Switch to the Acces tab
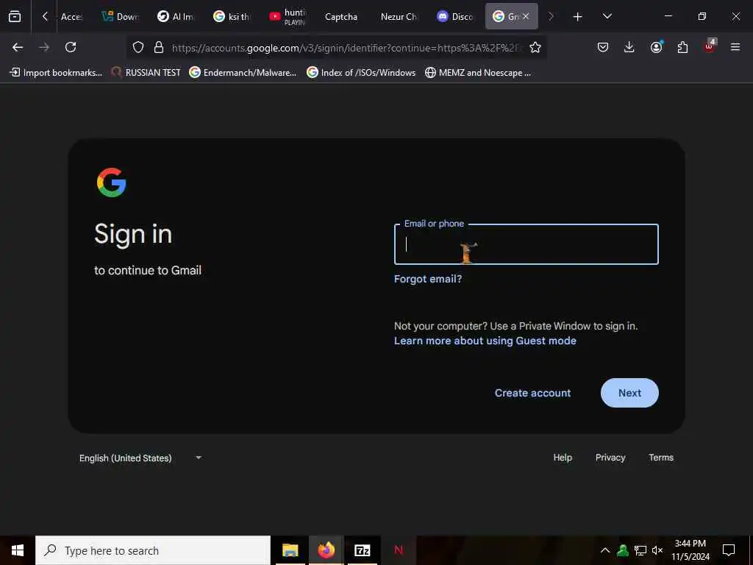Viewport: 753px width, 565px height. [72, 17]
